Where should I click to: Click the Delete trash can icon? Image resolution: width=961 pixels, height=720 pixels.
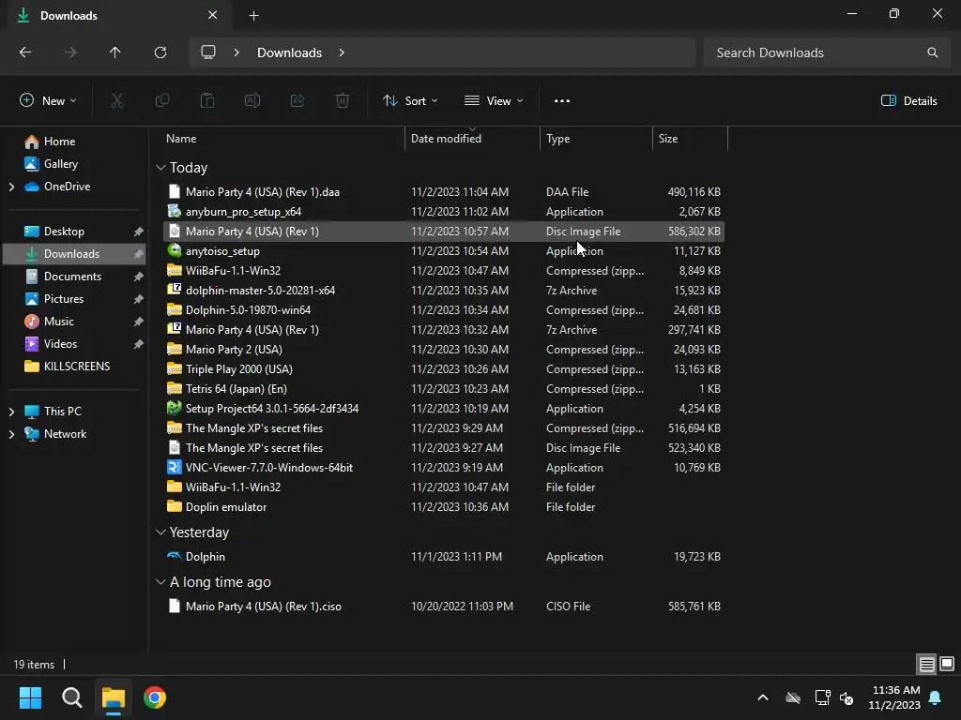point(343,101)
